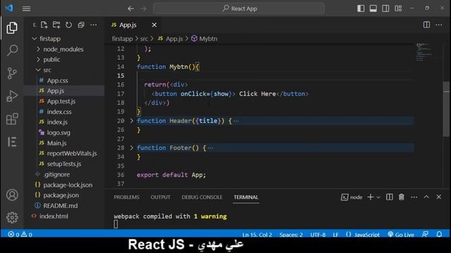Collapse the firstapp root folder
Viewport: 451px width, 253px height.
pyautogui.click(x=35, y=39)
